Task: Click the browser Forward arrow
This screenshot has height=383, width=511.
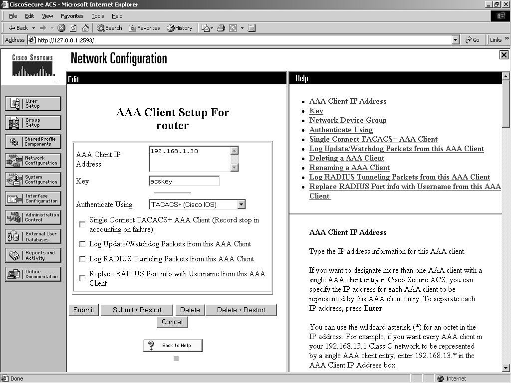Action: coord(43,28)
